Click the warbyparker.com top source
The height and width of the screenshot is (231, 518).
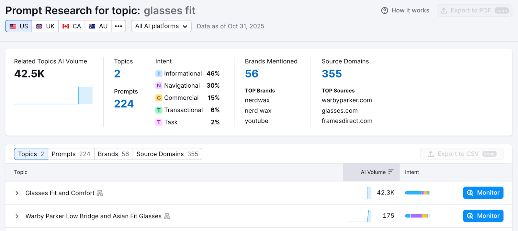tap(346, 100)
